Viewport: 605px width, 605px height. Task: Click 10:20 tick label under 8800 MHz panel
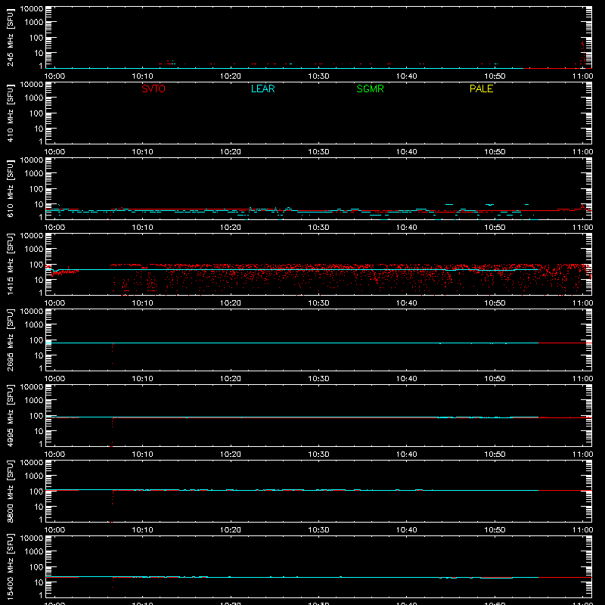click(231, 530)
